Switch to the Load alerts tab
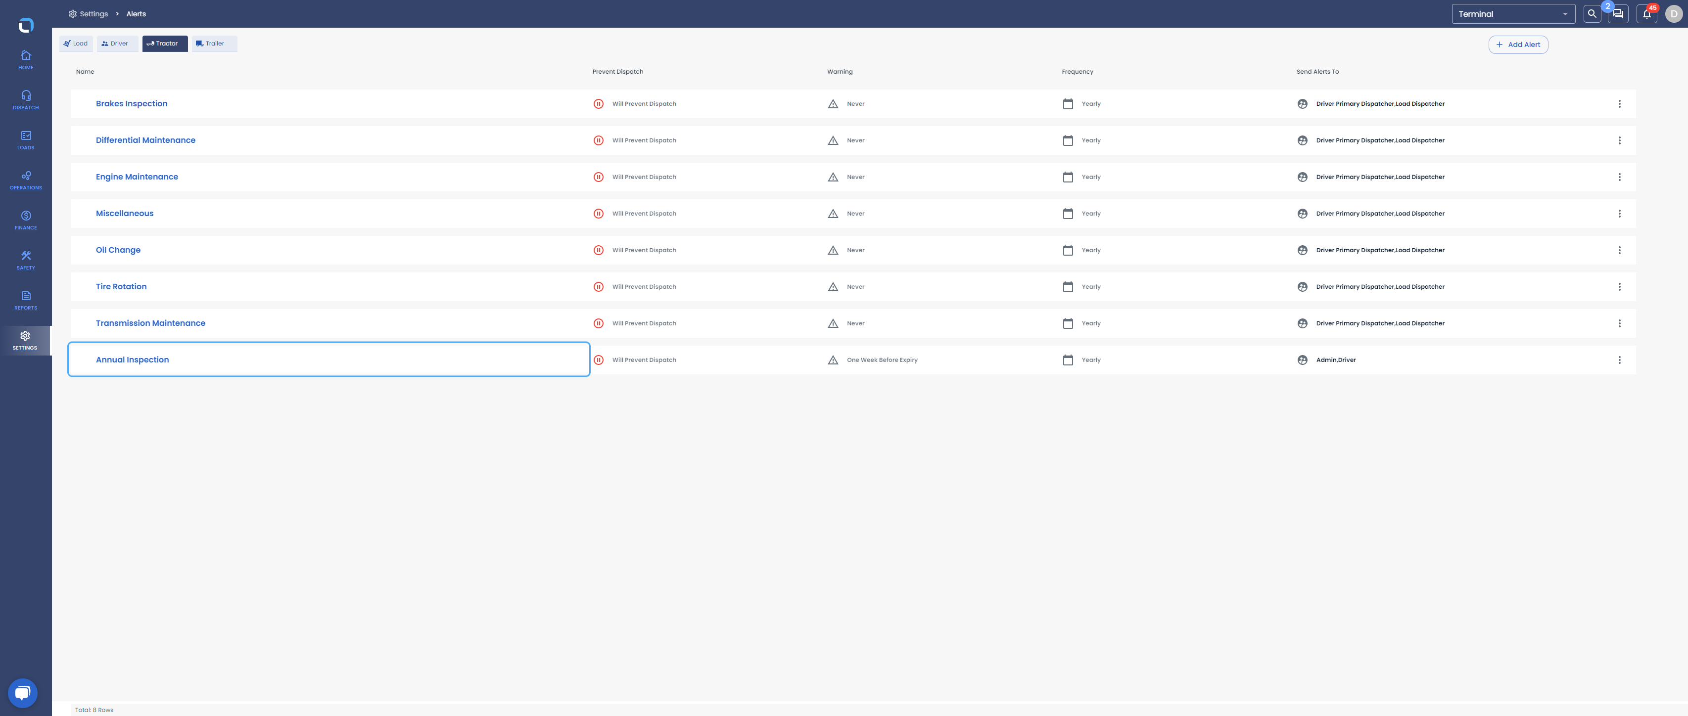The image size is (1688, 716). point(76,43)
